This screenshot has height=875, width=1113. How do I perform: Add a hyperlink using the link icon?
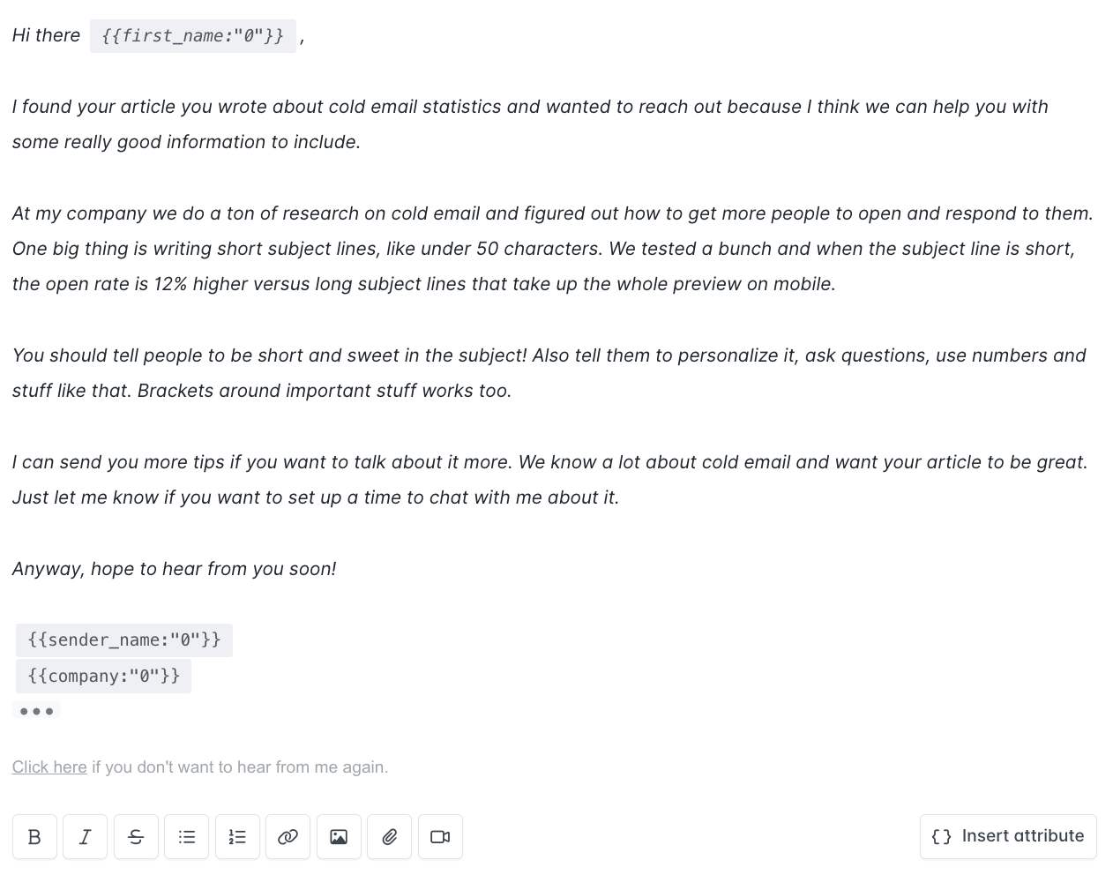[x=288, y=836]
